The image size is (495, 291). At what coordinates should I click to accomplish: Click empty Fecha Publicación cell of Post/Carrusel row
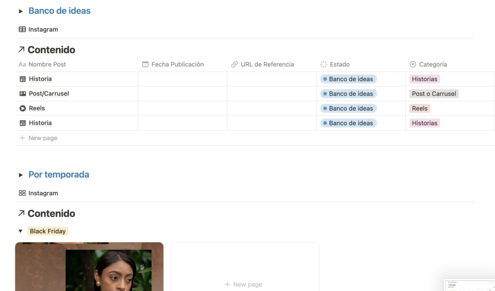(x=182, y=93)
